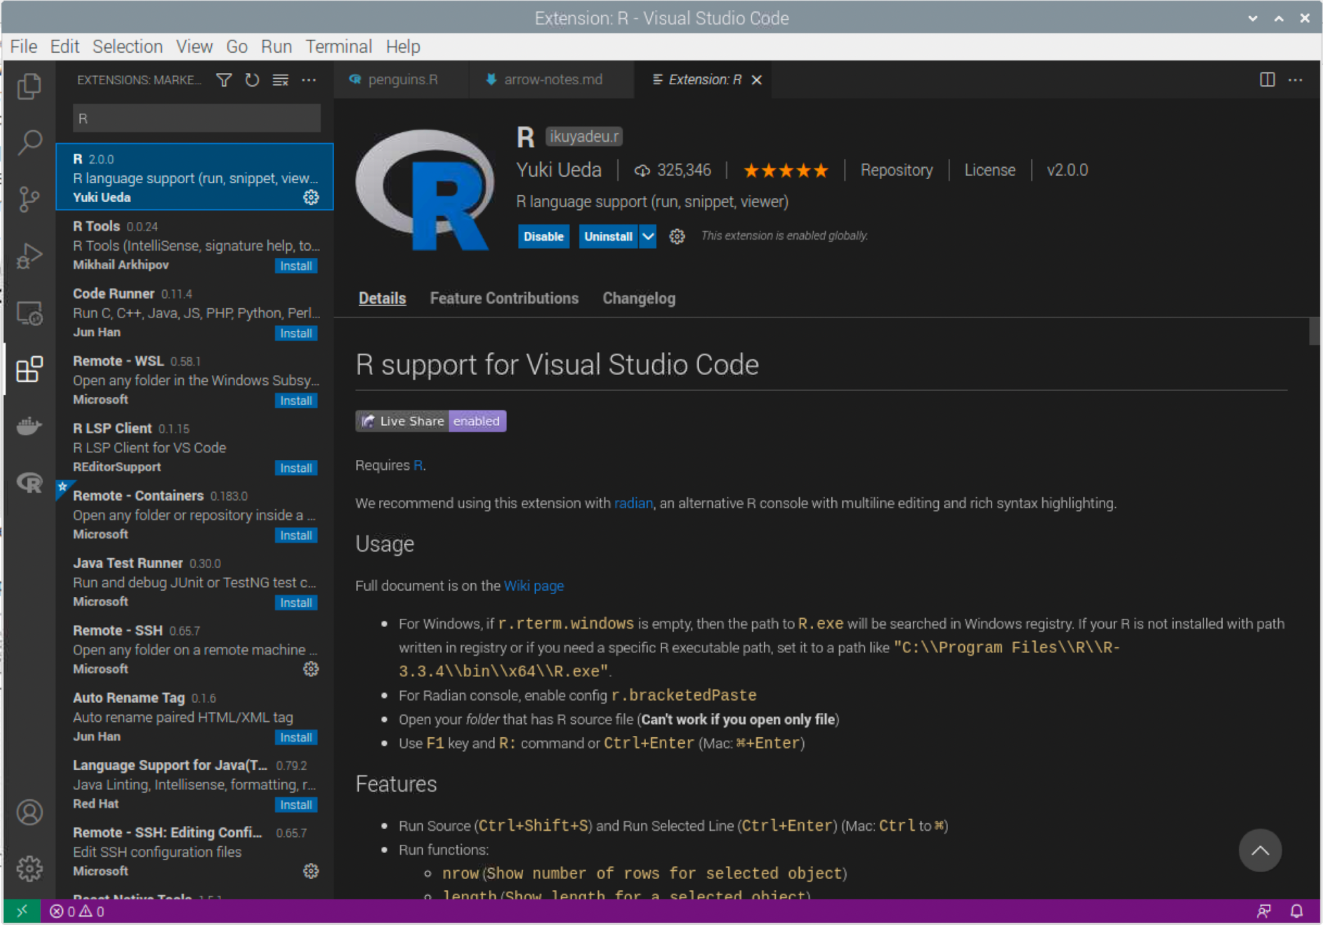Image resolution: width=1323 pixels, height=925 pixels.
Task: Open the Run and Debug view icon
Action: pos(29,255)
